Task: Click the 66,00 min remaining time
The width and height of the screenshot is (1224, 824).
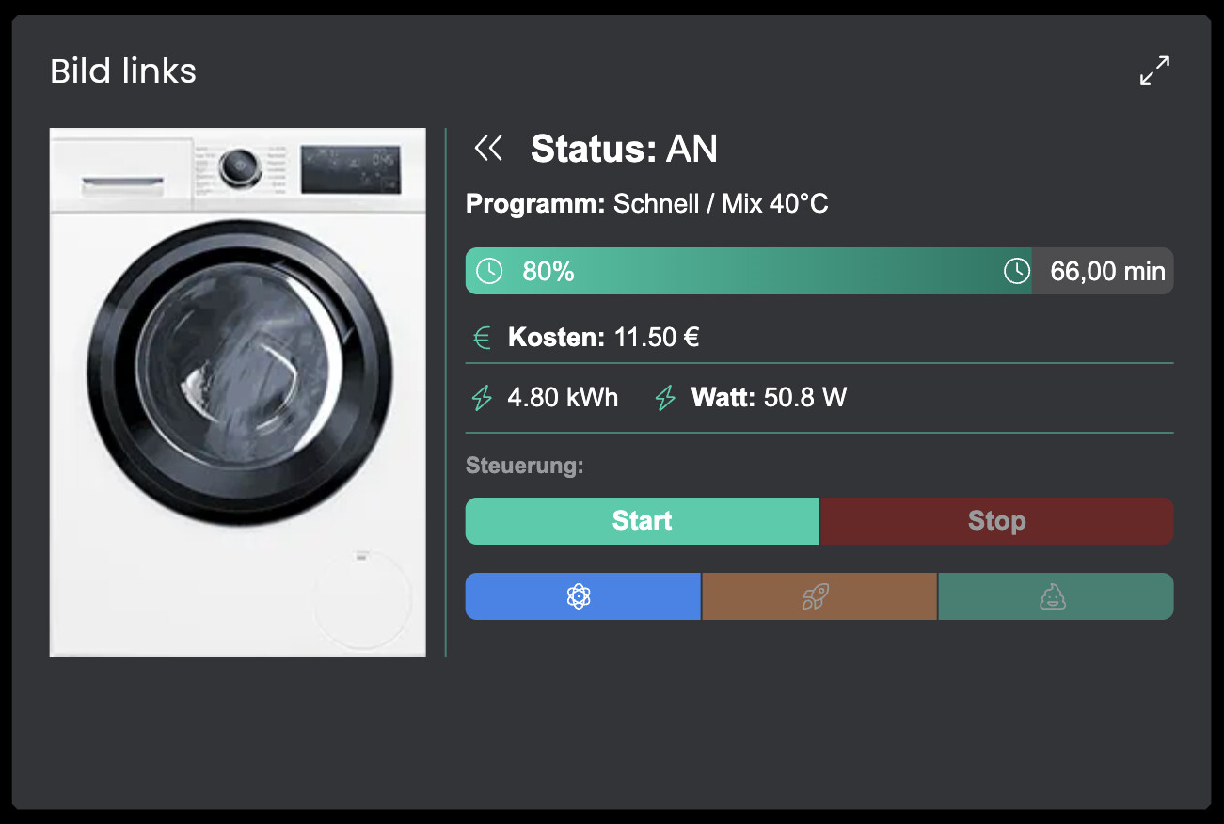Action: tap(1107, 272)
